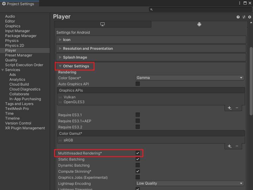Screen dimensions: 253x190
Task: Click the search magnifier icon
Action: point(151,9)
